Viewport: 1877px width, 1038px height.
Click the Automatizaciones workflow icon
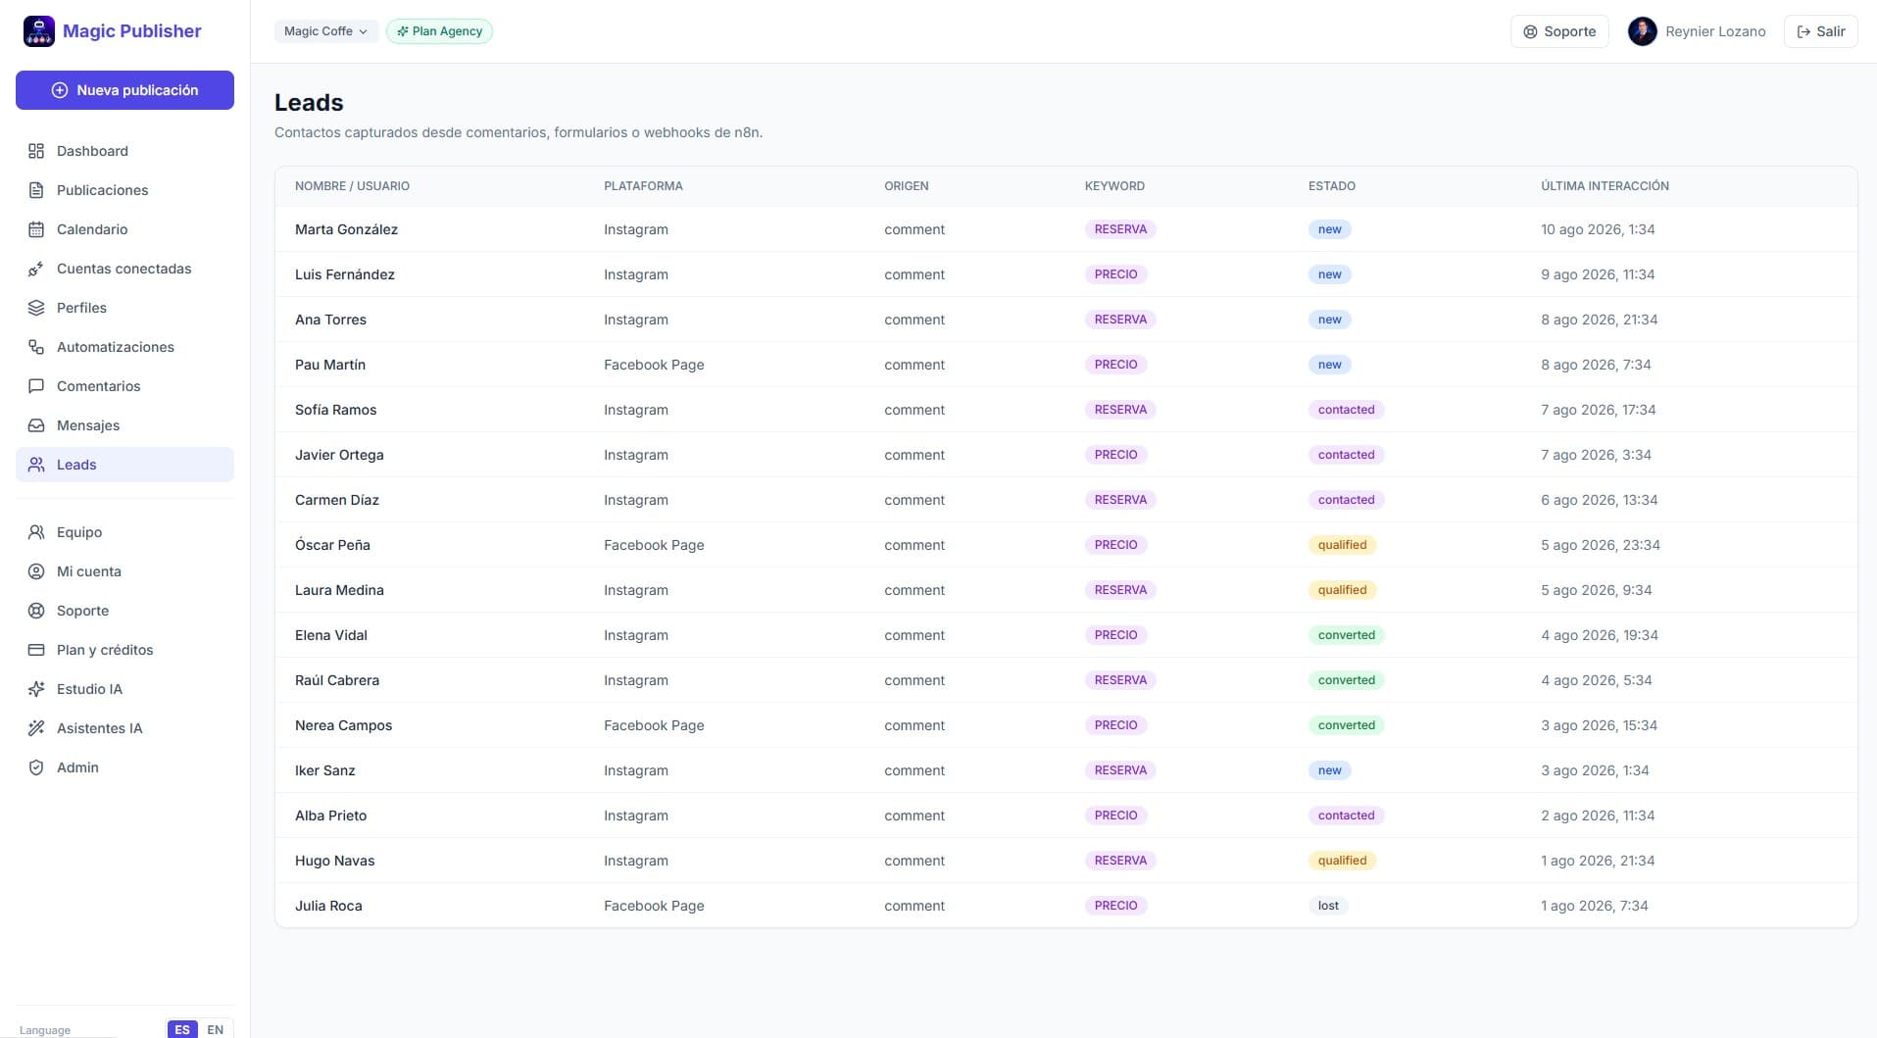pos(36,347)
